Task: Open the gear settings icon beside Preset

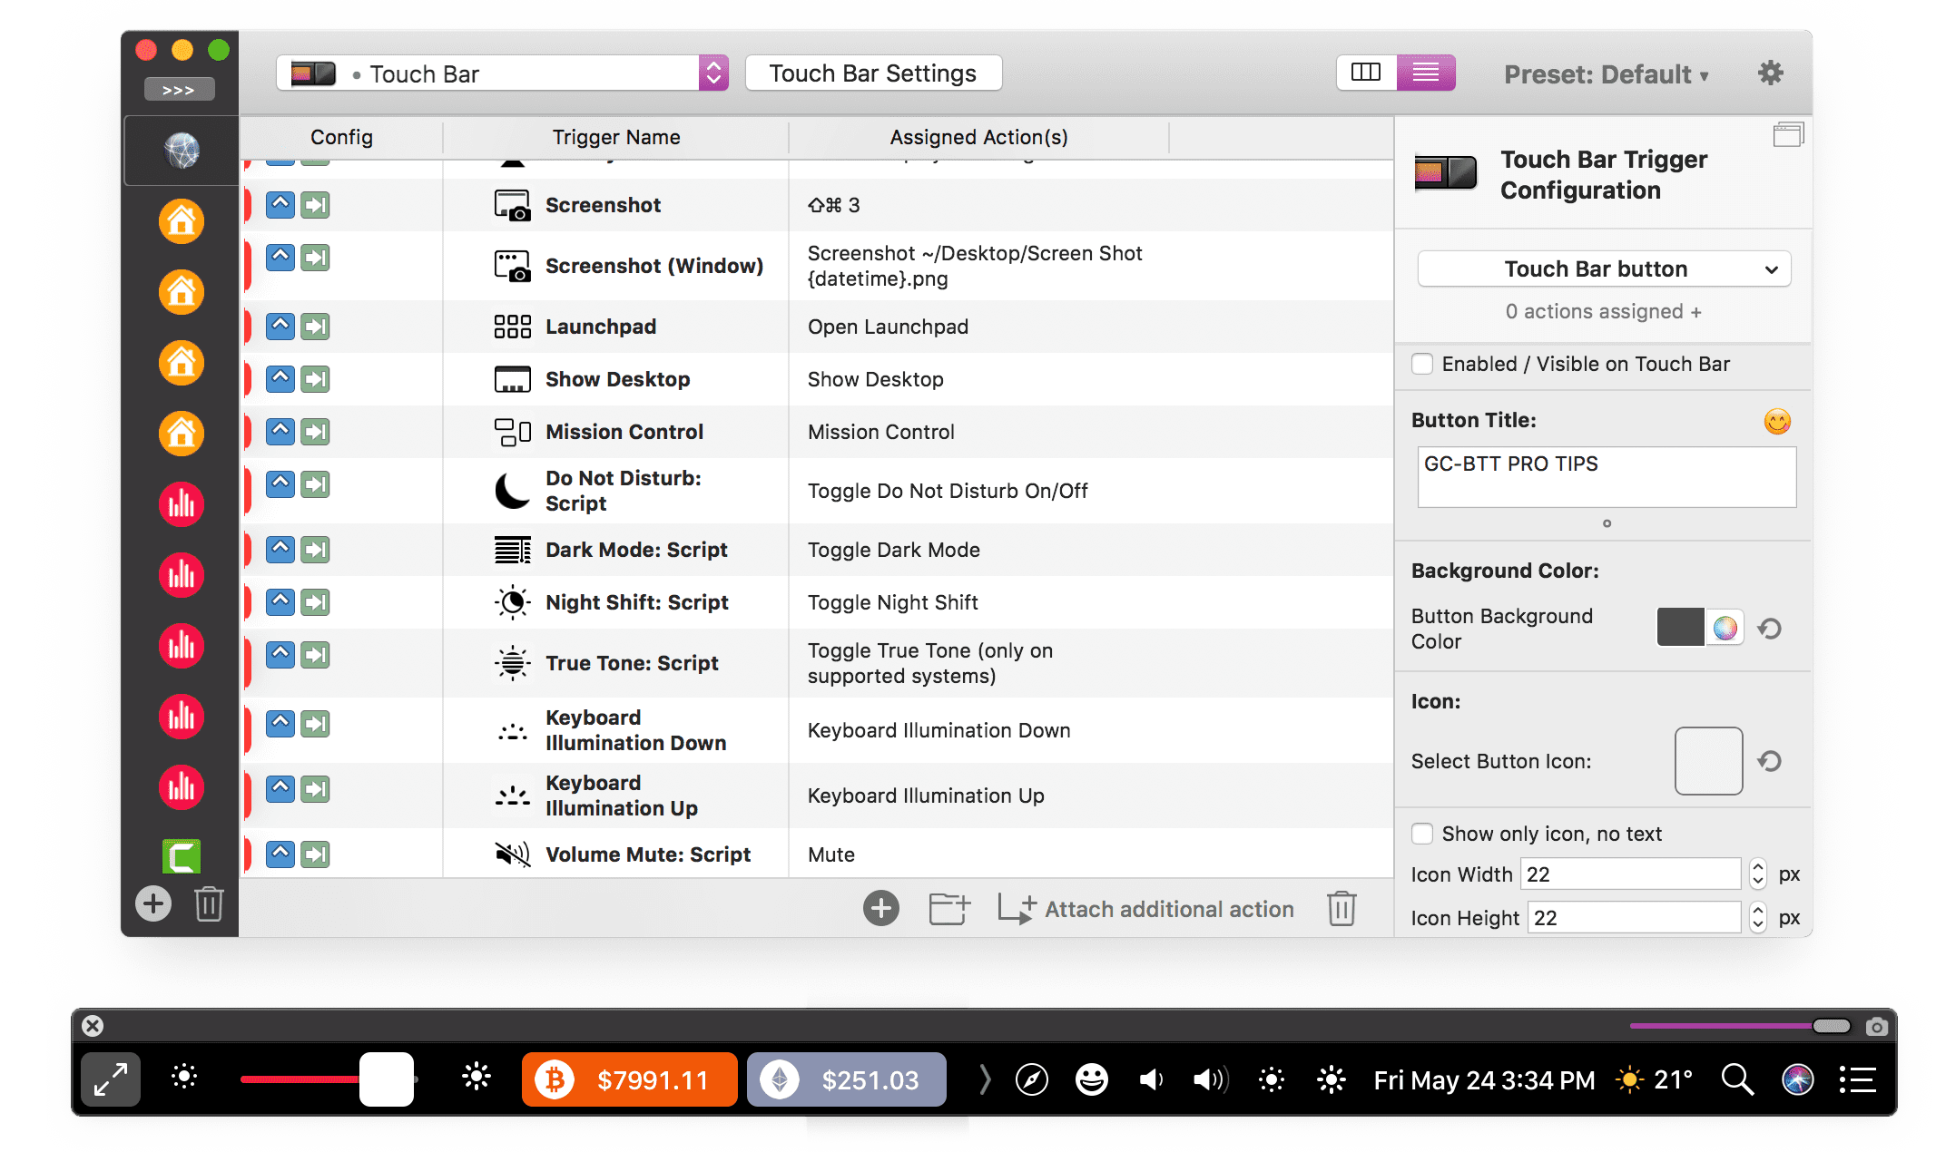Action: coord(1771,73)
